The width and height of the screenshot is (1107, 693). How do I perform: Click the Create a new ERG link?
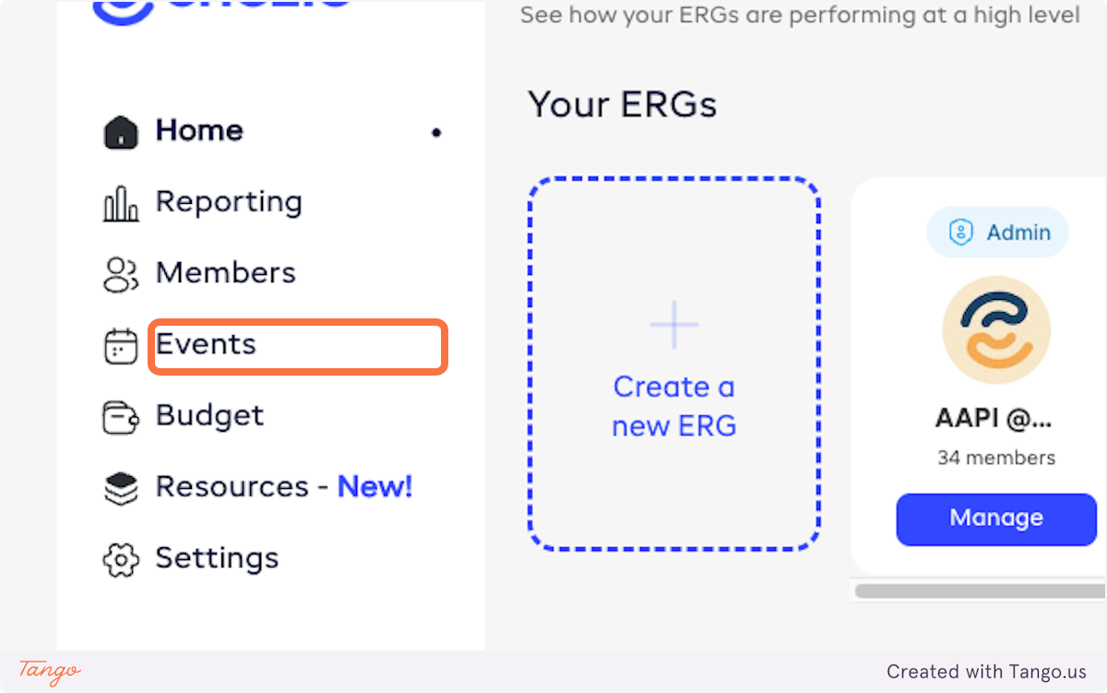[674, 406]
